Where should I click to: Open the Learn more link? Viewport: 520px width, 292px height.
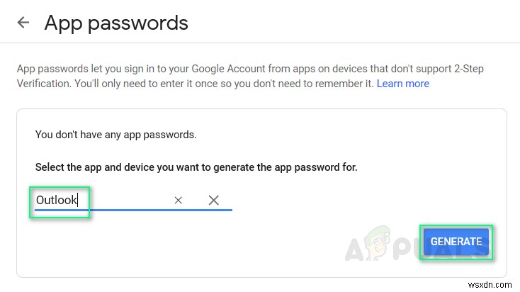402,84
